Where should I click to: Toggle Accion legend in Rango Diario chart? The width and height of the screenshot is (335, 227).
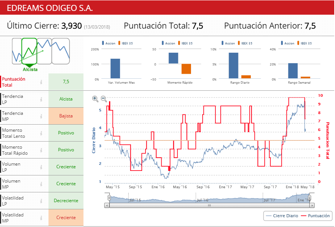(x=228, y=43)
